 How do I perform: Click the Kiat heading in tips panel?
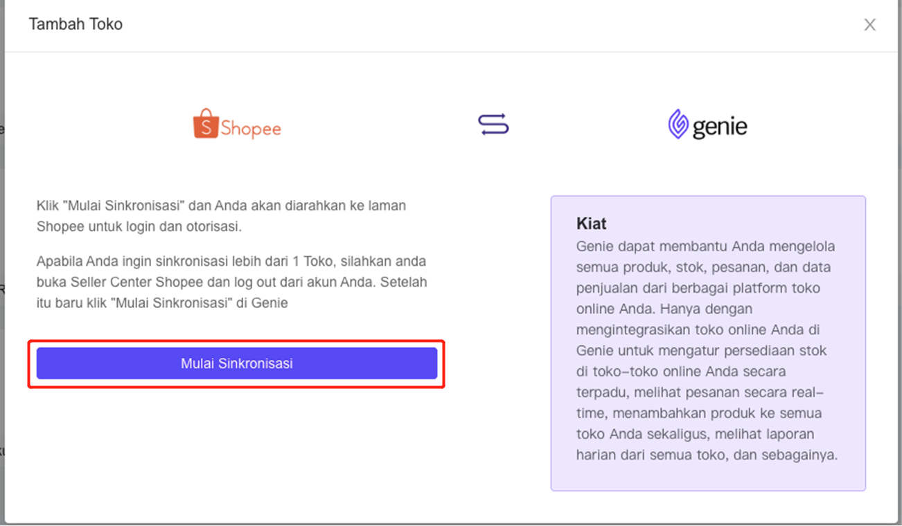tap(592, 224)
